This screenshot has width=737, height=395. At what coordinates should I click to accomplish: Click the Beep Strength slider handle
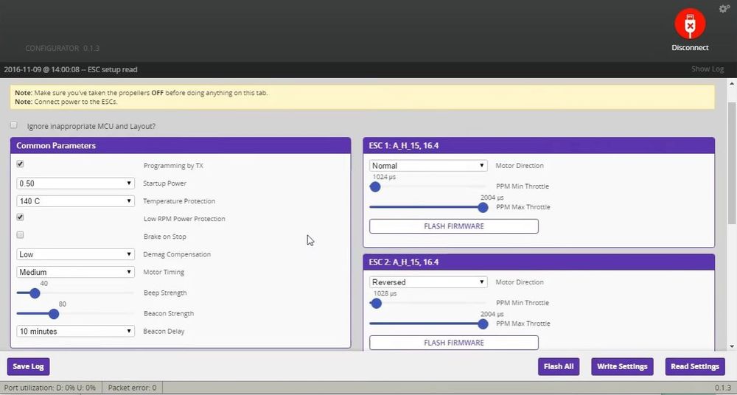[34, 293]
